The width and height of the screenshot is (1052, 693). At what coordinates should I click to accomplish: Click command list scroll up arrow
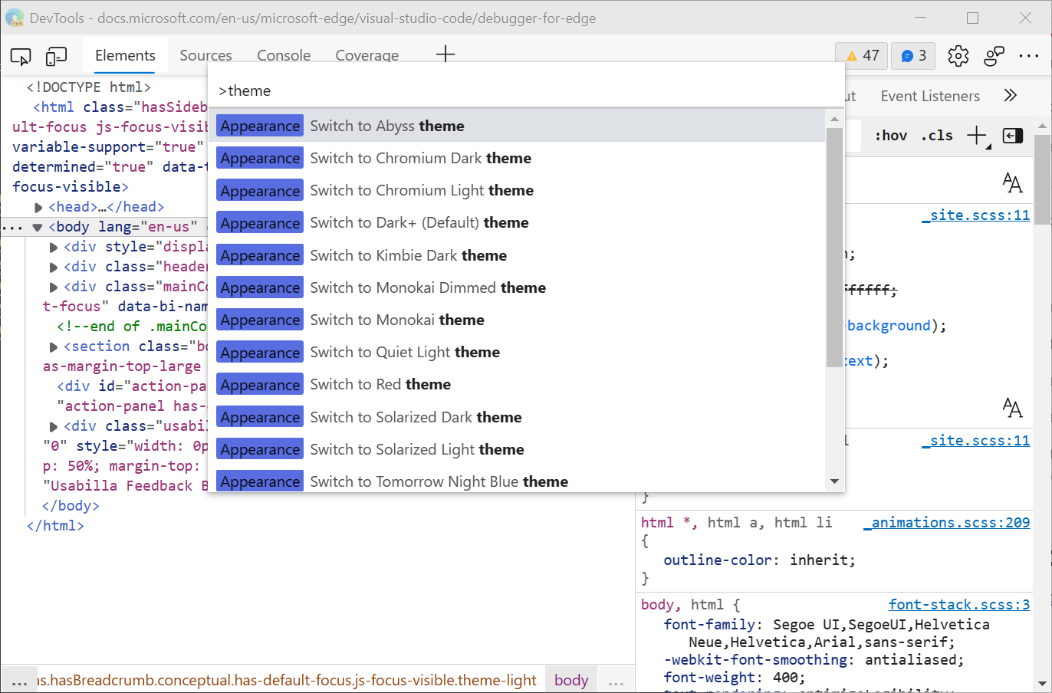834,119
